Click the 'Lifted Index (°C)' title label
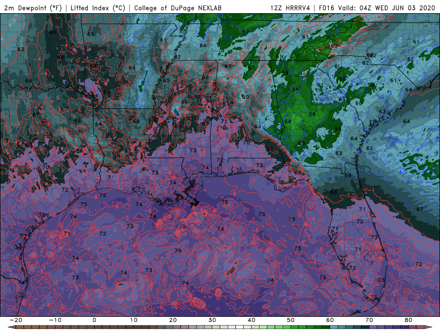The image size is (440, 330). [98, 8]
